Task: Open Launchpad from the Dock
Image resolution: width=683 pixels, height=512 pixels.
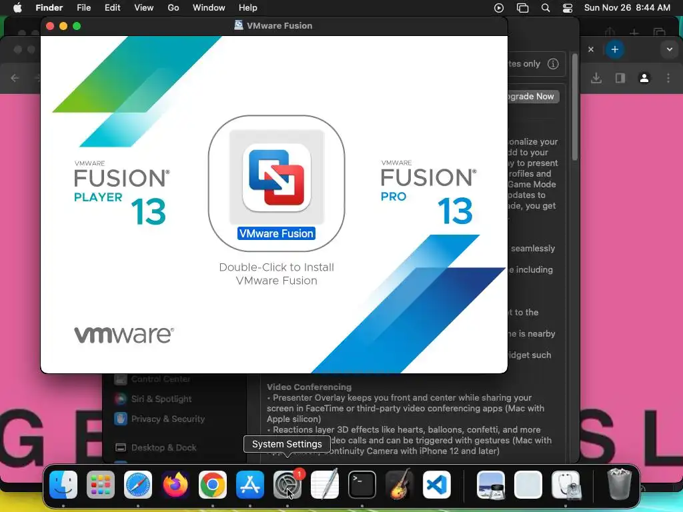Action: point(101,485)
